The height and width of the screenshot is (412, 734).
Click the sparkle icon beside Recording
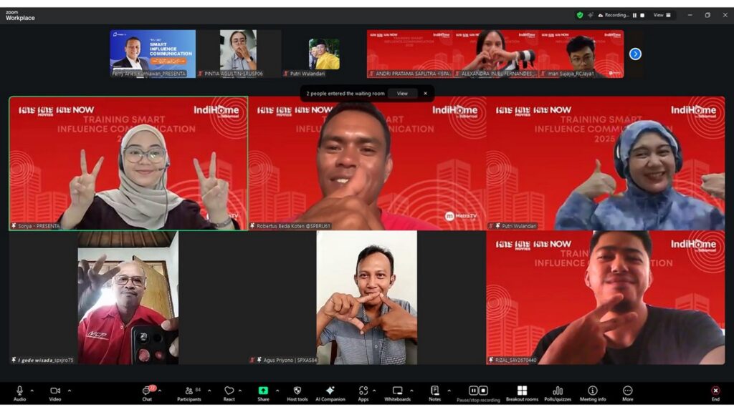pos(591,15)
